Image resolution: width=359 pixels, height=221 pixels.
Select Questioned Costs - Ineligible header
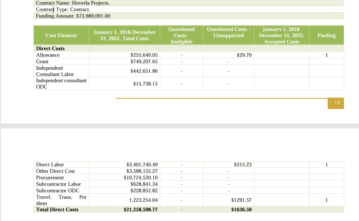(181, 35)
